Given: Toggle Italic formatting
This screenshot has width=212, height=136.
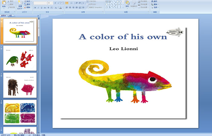Looking at the screenshot, I should pos(38,8).
